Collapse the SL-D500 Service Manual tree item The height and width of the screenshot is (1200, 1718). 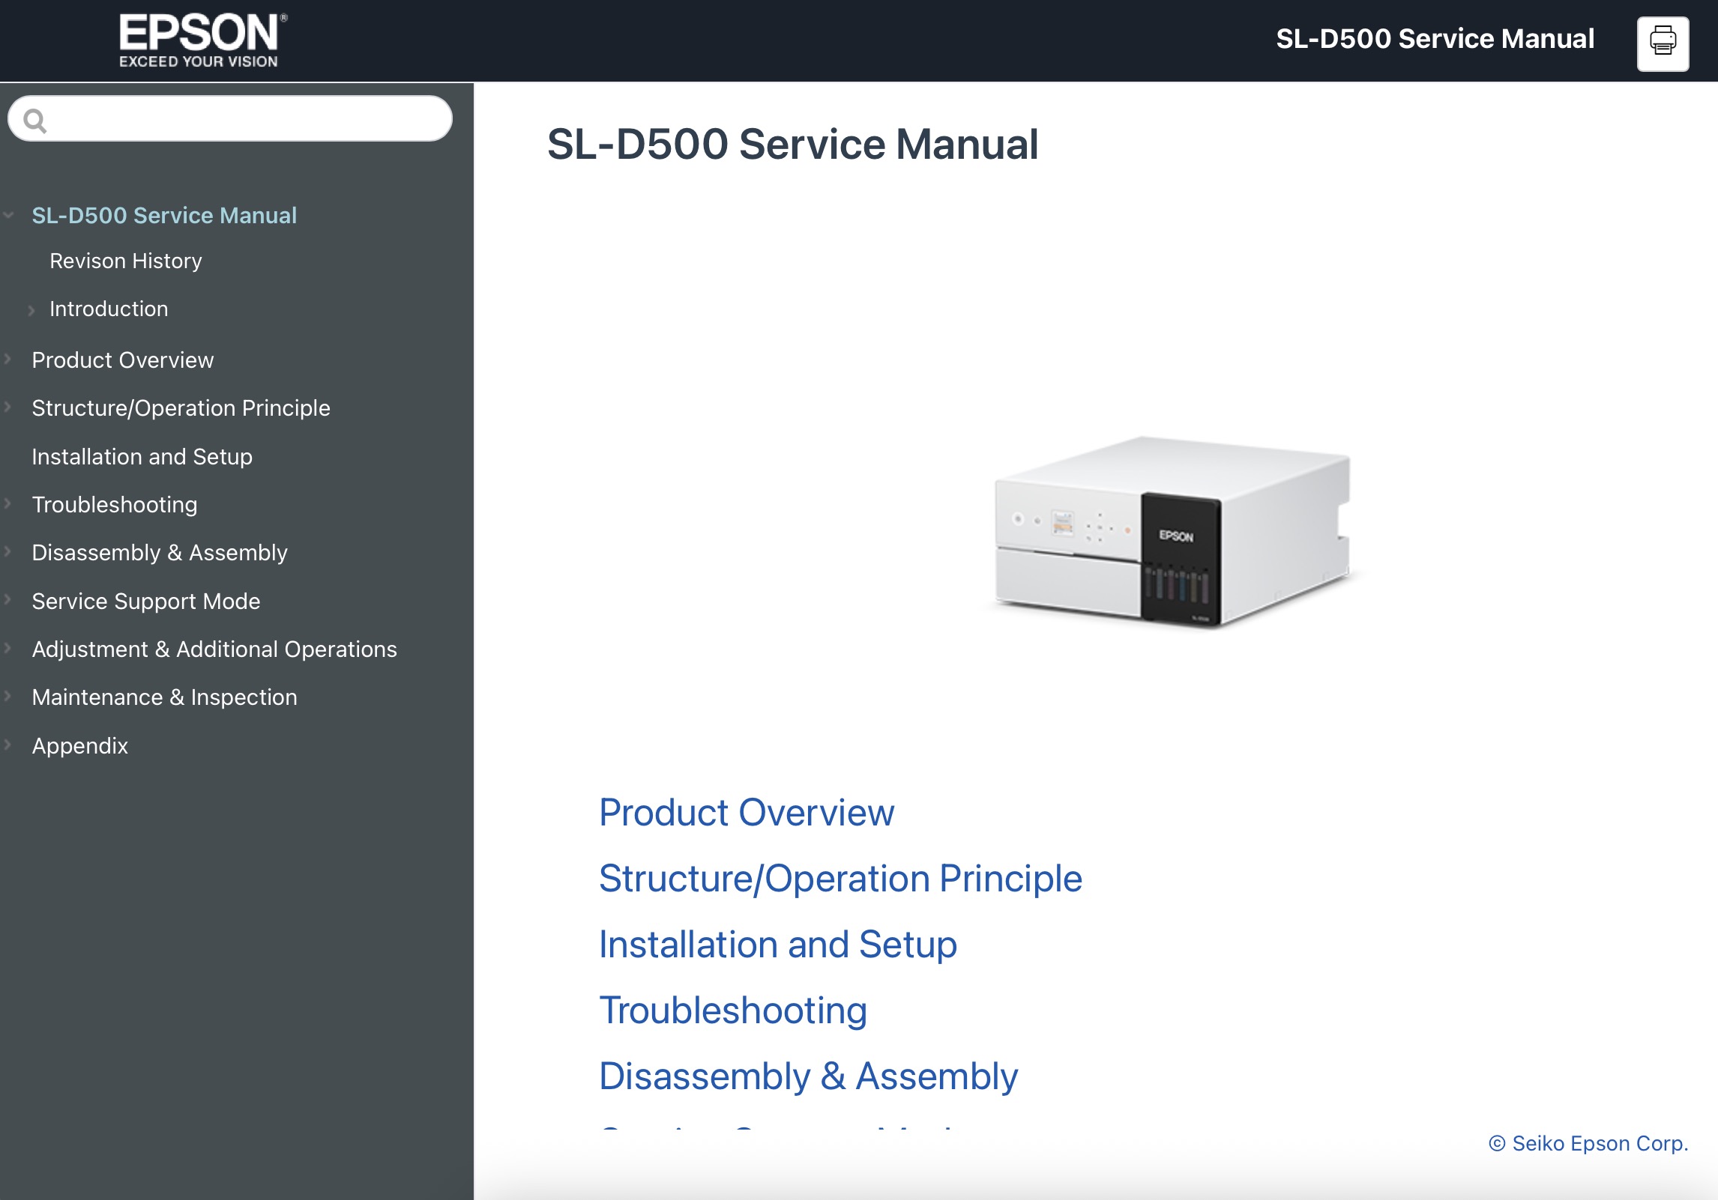coord(9,216)
